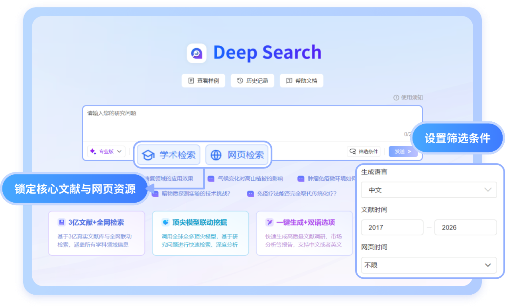Click the sparkle icon on 专业版 selector

click(93, 151)
